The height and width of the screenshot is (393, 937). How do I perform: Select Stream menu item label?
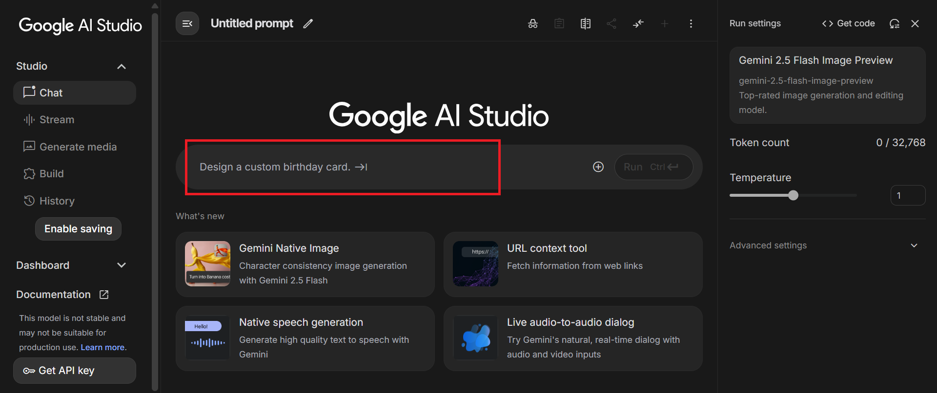coord(57,120)
